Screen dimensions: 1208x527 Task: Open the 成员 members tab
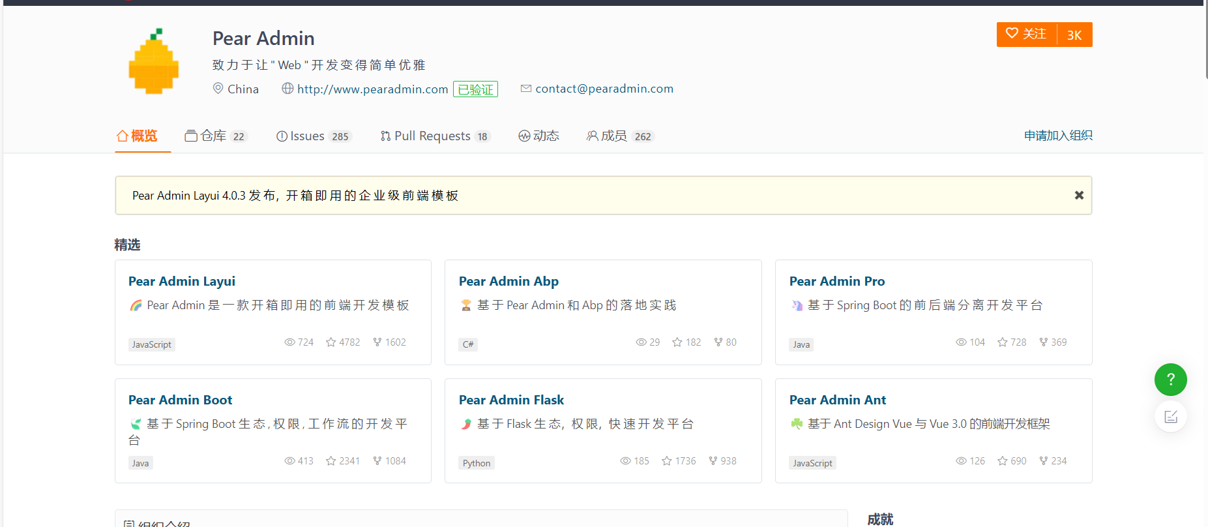point(619,136)
